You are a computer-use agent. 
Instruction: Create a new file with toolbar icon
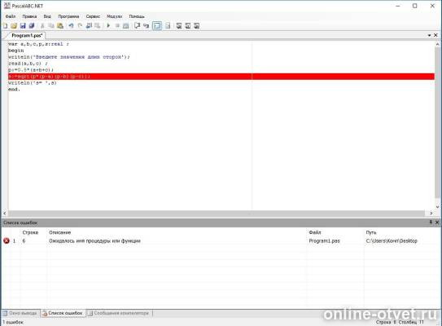pyautogui.click(x=5, y=26)
